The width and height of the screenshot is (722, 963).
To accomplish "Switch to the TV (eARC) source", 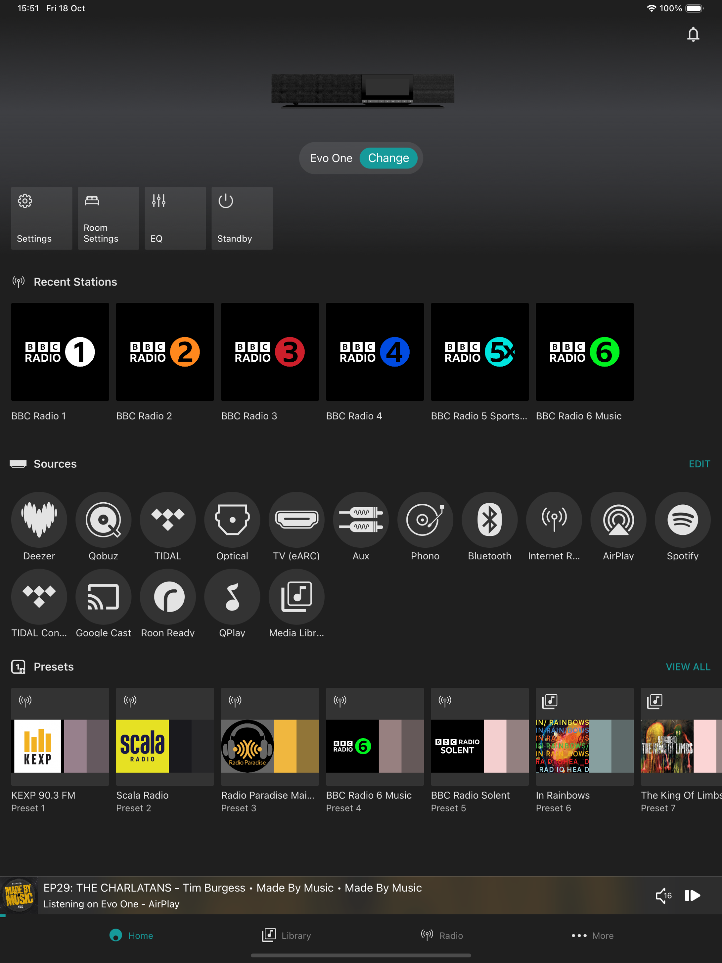I will [x=296, y=519].
